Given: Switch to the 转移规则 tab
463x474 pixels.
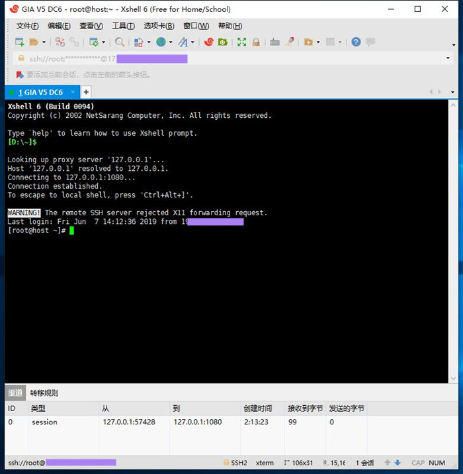Looking at the screenshot, I should click(44, 393).
